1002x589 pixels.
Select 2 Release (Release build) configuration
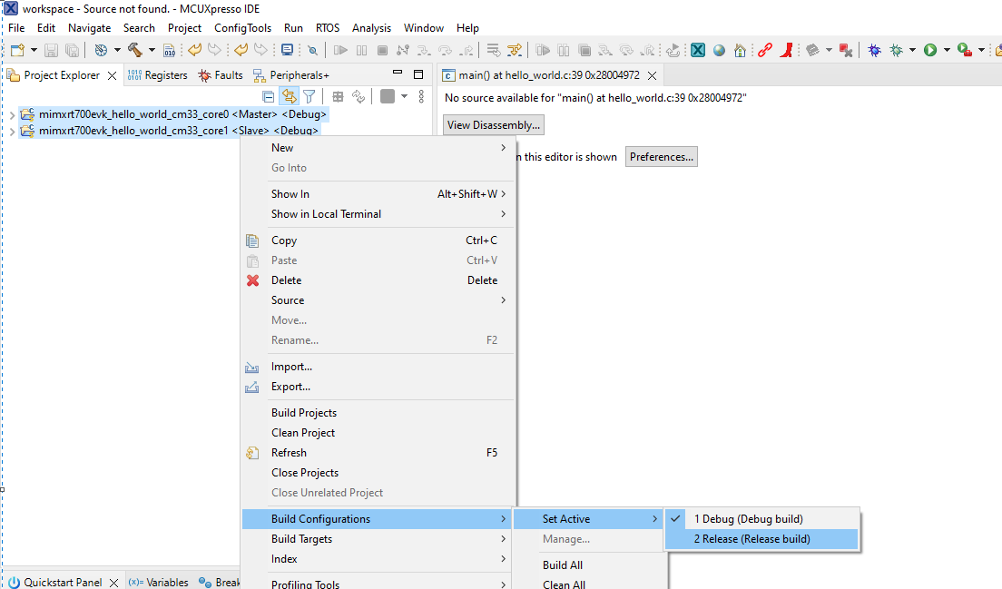751,539
